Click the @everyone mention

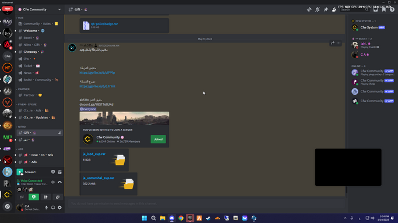click(x=88, y=109)
